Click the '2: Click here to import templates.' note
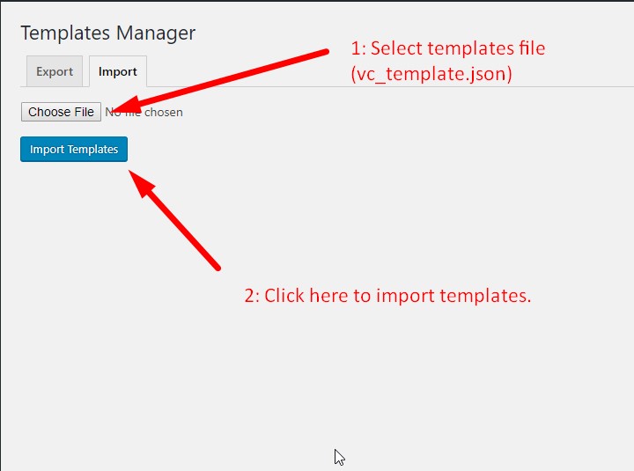This screenshot has width=634, height=471. point(387,296)
